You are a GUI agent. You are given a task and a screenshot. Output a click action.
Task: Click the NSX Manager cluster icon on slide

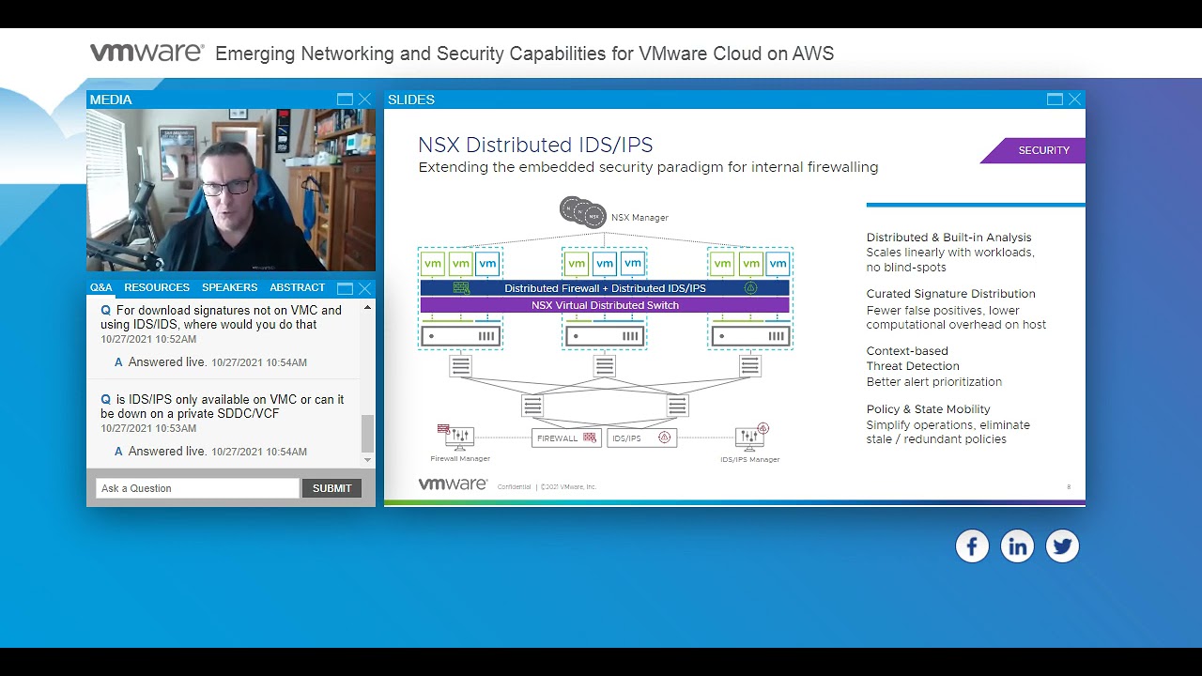[583, 212]
